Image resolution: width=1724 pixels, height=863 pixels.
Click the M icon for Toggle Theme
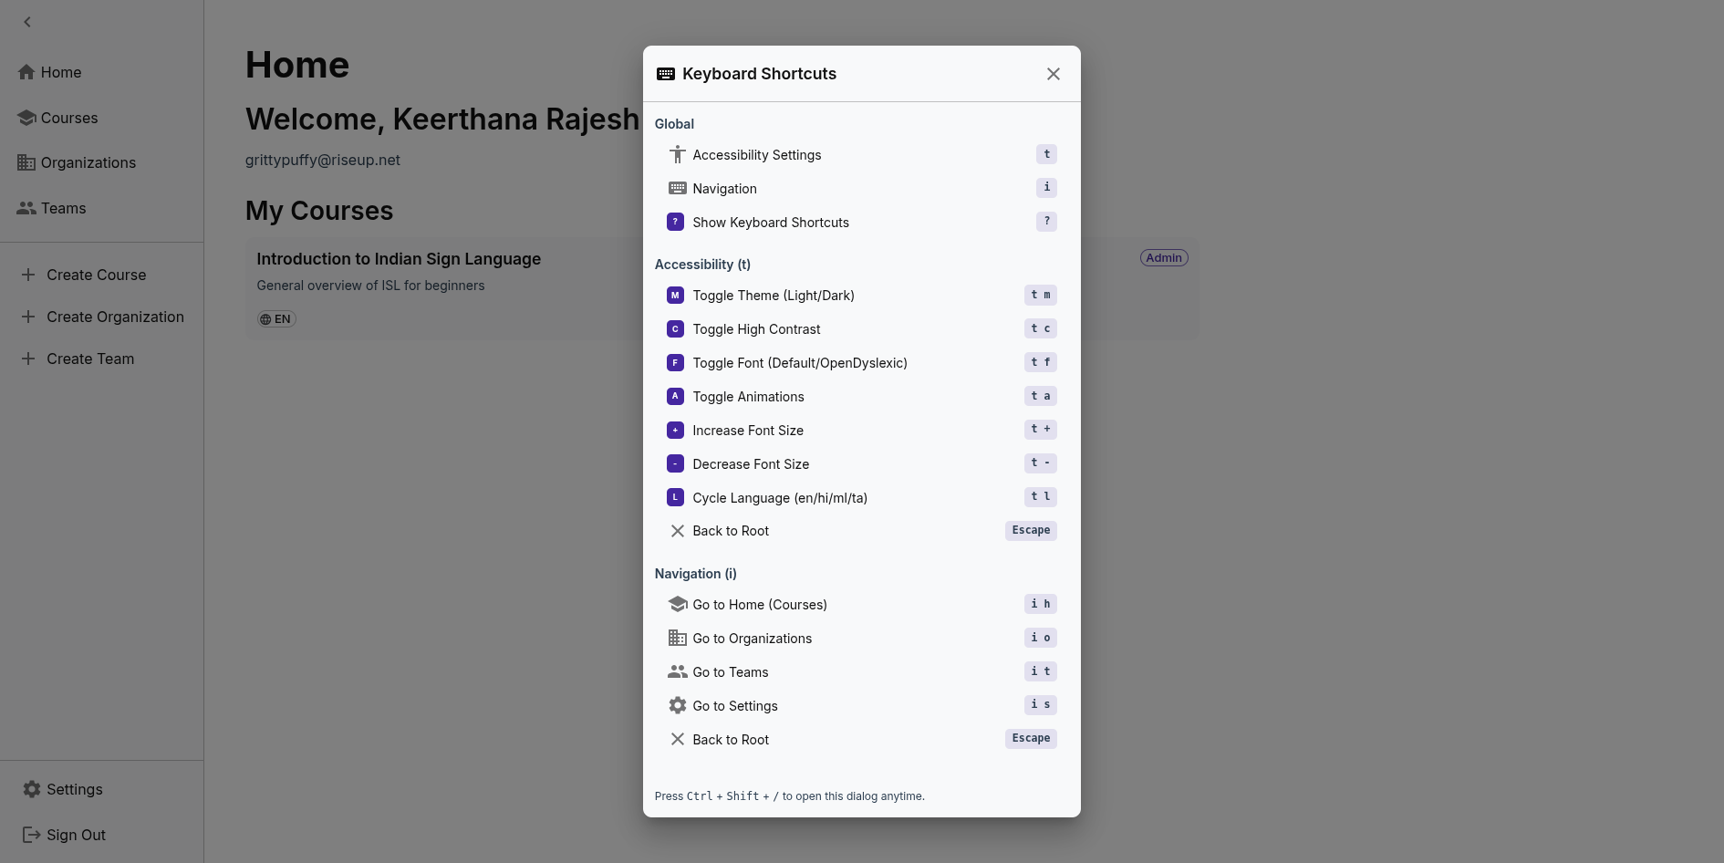pos(676,295)
